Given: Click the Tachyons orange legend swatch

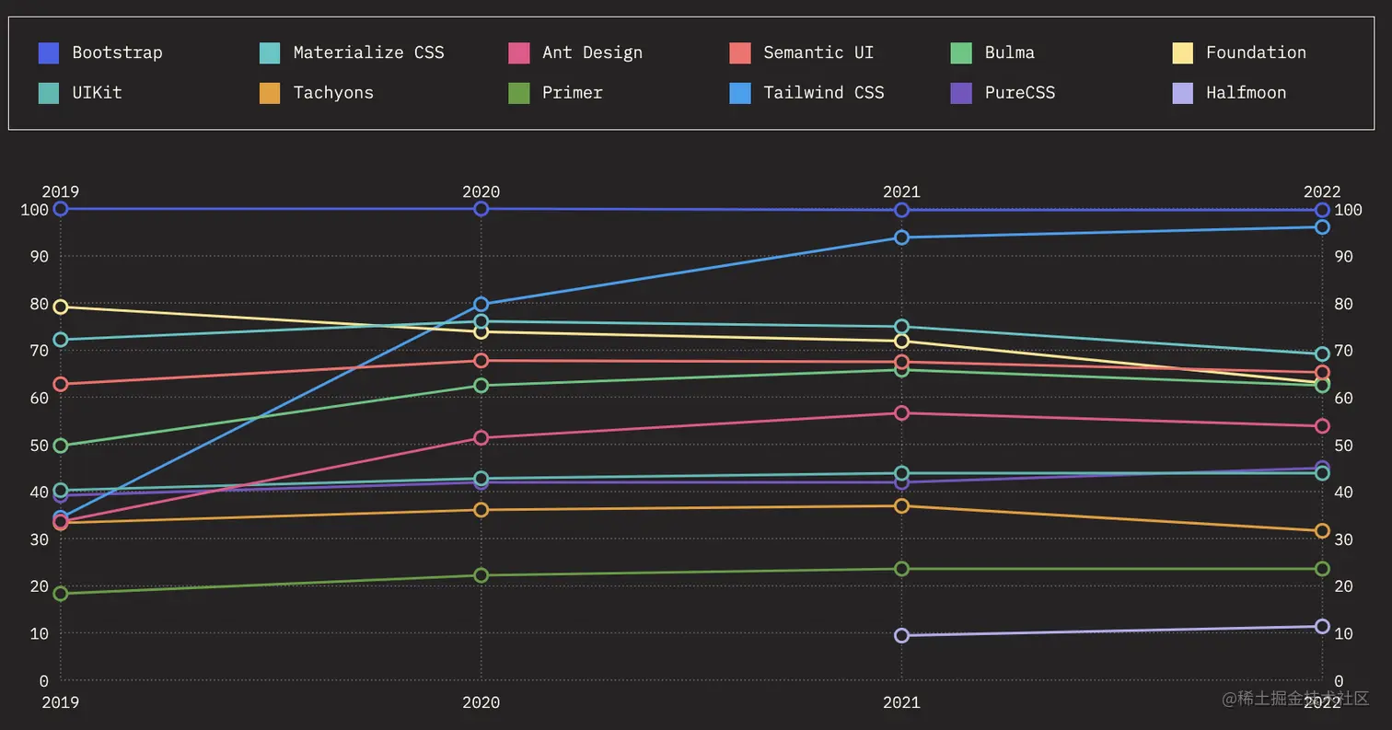Looking at the screenshot, I should pos(270,92).
